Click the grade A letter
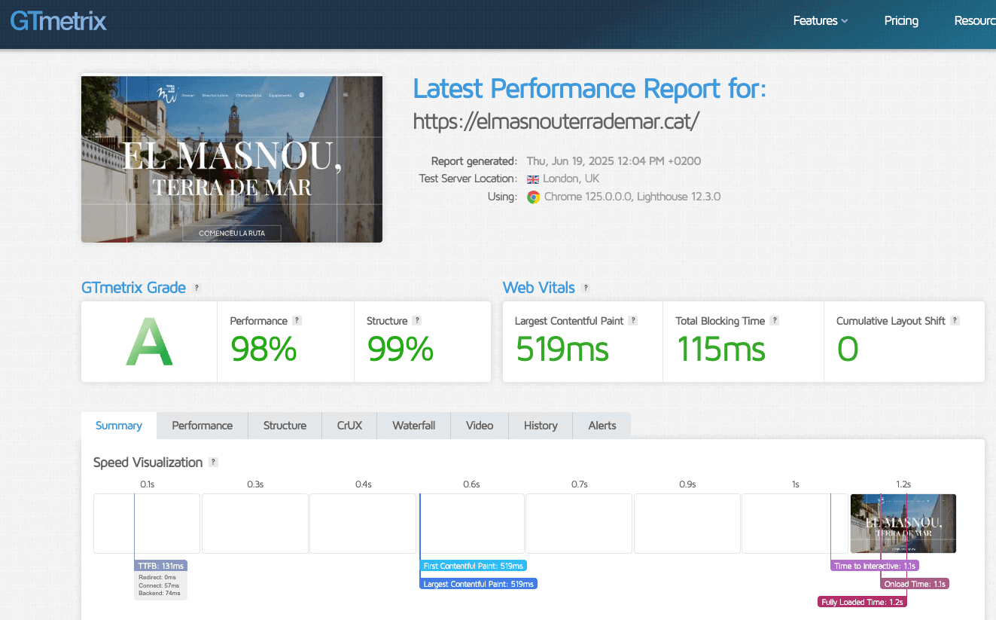This screenshot has height=620, width=996. pos(149,343)
